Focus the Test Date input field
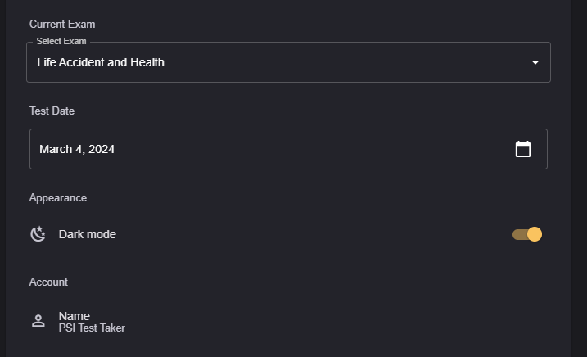The width and height of the screenshot is (587, 357). click(270, 149)
